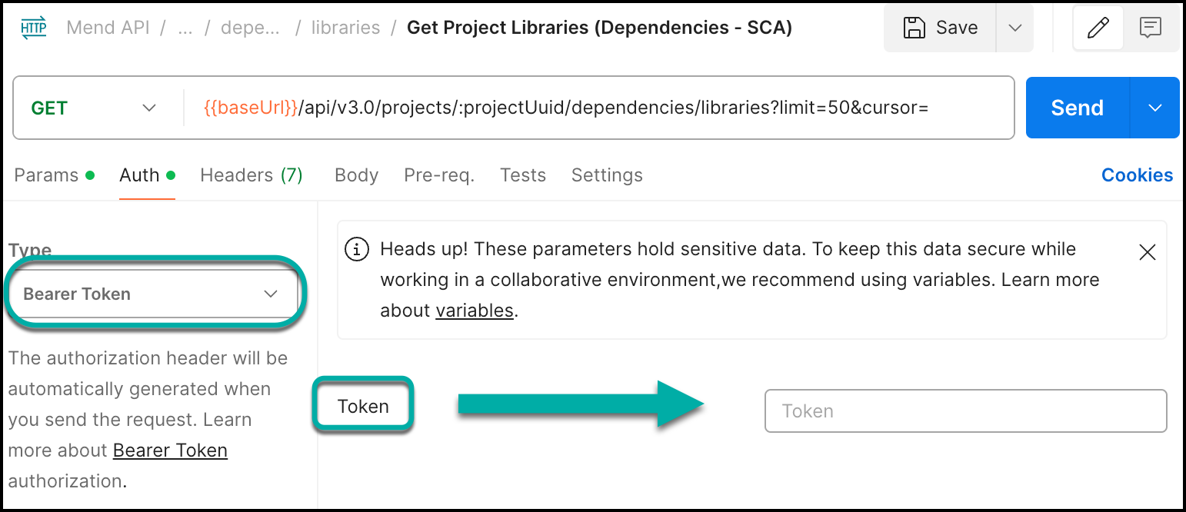Click the floppy disk Save icon
Viewport: 1186px width, 512px height.
(914, 28)
